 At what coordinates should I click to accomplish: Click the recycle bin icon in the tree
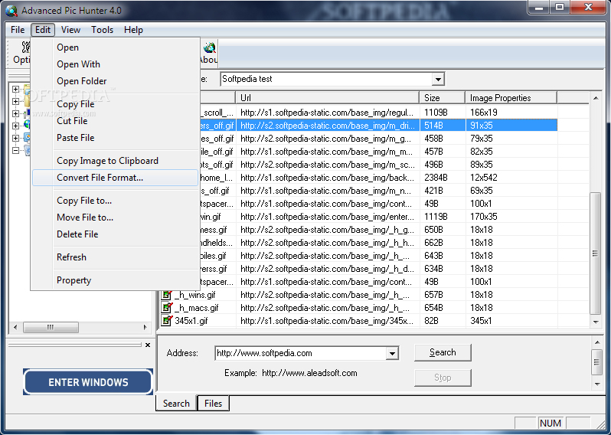[x=28, y=150]
